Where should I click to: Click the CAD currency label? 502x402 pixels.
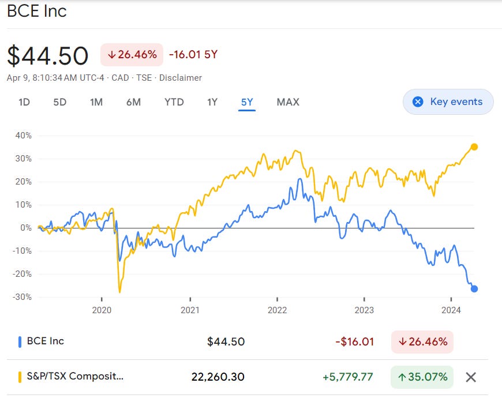[x=121, y=78]
